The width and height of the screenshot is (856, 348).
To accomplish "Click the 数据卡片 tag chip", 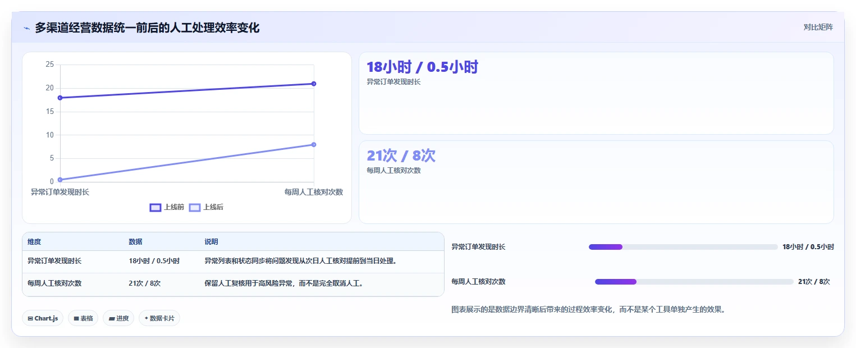I will pyautogui.click(x=159, y=318).
